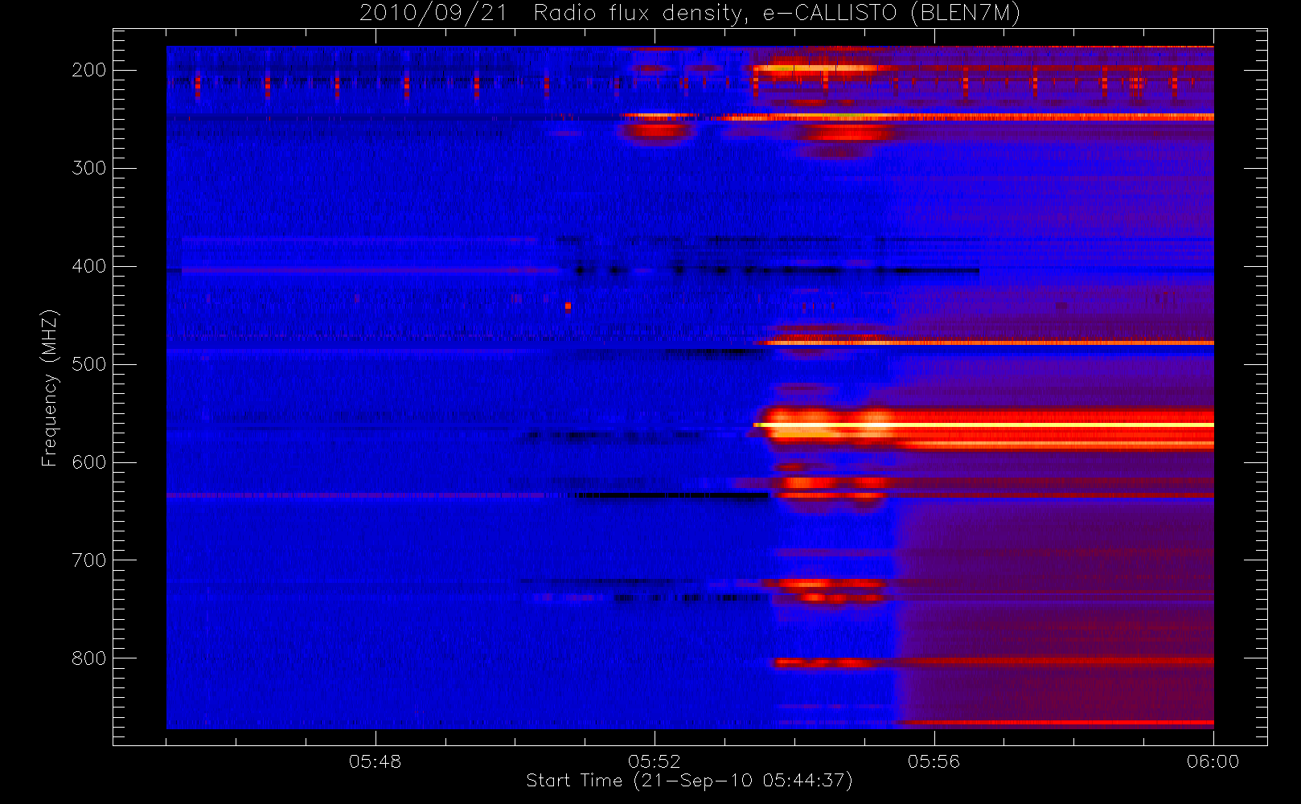Click the 800 frequency tick label

click(89, 658)
